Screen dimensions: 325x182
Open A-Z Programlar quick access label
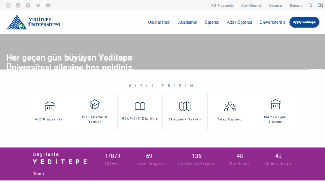point(49,120)
